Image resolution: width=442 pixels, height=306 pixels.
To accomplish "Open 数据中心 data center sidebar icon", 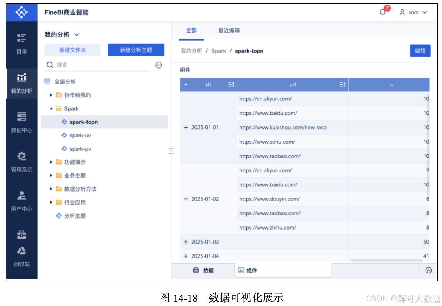I will click(x=22, y=117).
